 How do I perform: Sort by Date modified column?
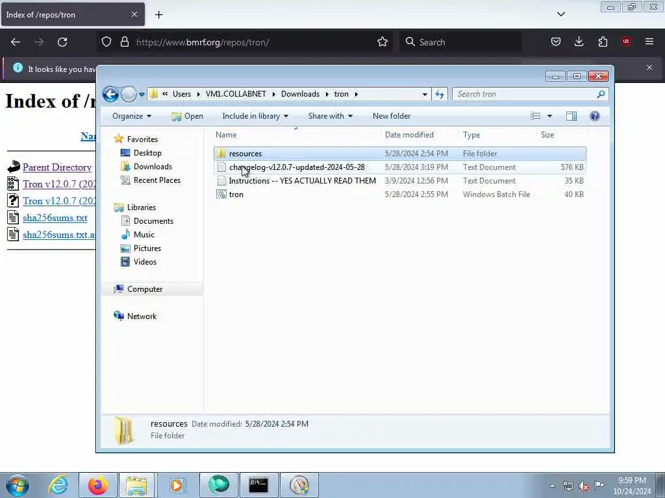pyautogui.click(x=420, y=135)
